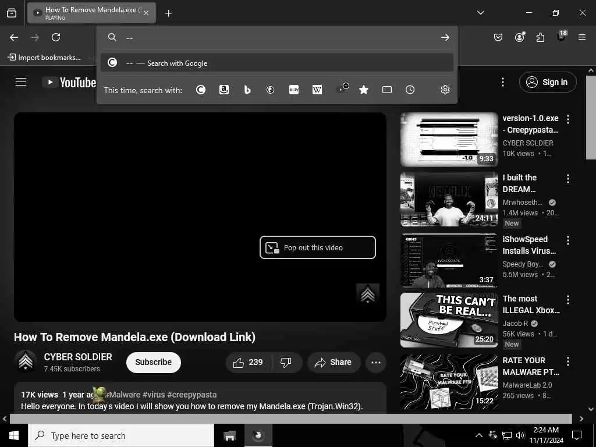Open RATE YOUR MALWARE thumbnail

449,382
